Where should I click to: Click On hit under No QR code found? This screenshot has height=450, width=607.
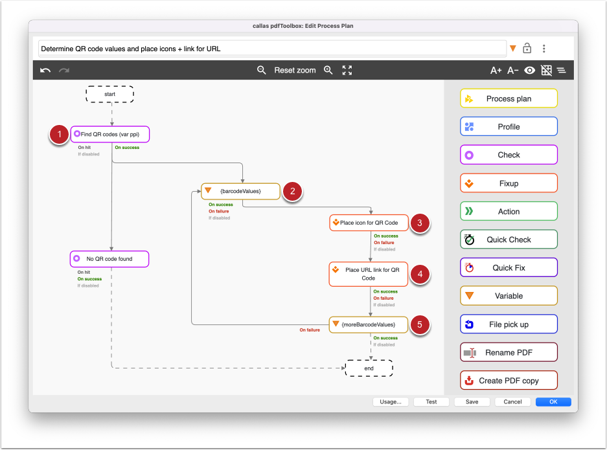84,273
